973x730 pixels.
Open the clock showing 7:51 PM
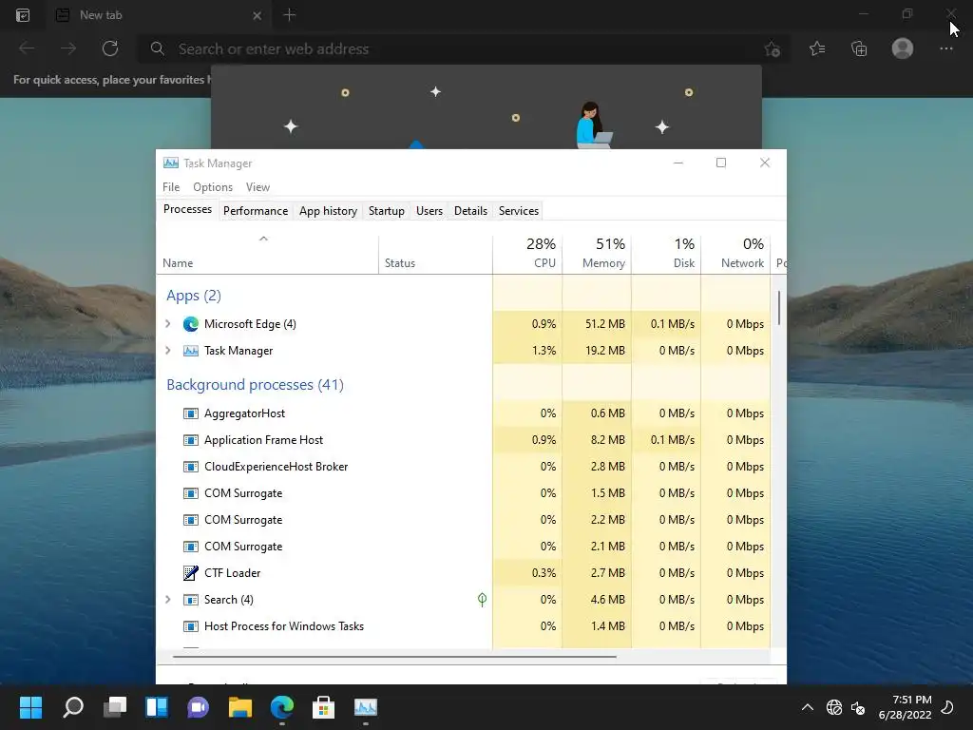click(x=906, y=707)
